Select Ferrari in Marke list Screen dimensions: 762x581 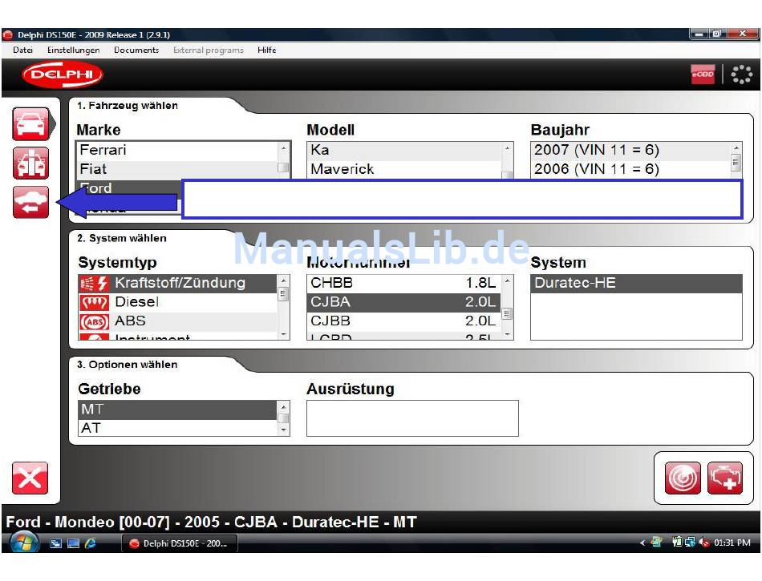pos(177,150)
